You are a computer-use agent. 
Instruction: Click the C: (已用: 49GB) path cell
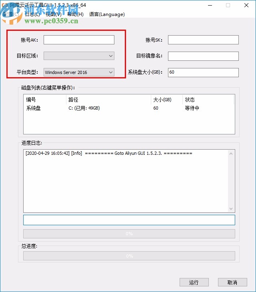pos(84,108)
